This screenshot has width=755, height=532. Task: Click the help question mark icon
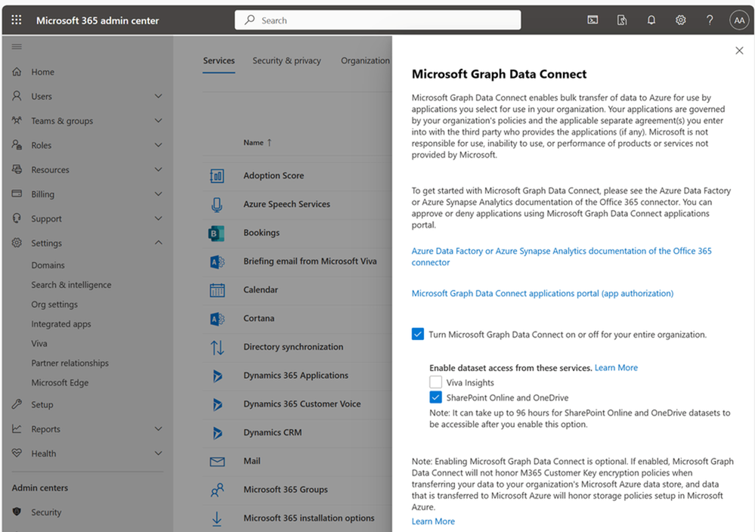710,20
